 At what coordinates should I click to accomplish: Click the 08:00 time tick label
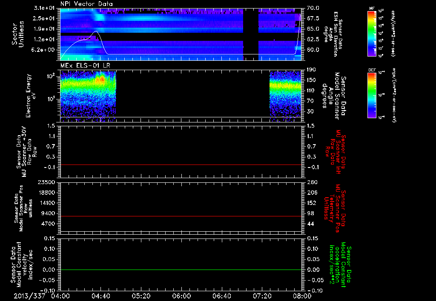point(302,296)
